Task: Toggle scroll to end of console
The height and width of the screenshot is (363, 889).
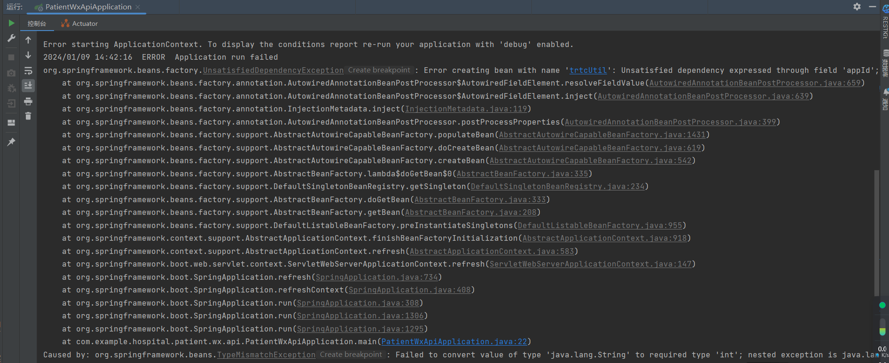Action: tap(28, 86)
